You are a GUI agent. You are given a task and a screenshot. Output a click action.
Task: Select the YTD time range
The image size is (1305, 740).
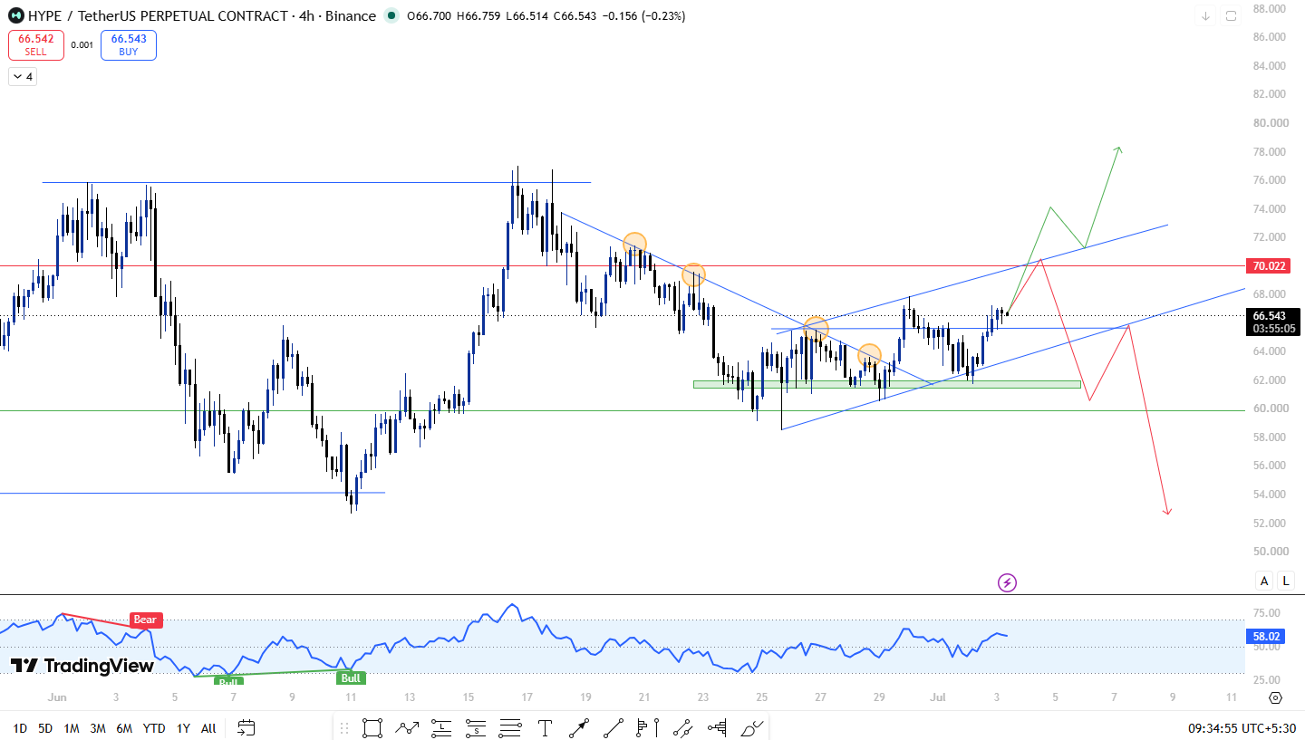click(x=154, y=727)
